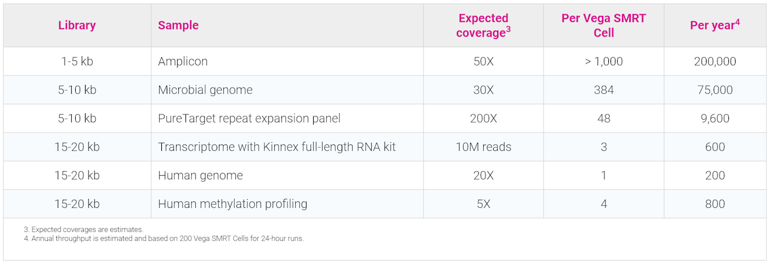This screenshot has width=769, height=261.
Task: Click the Per Vega SMRT Cell header
Action: (x=603, y=26)
